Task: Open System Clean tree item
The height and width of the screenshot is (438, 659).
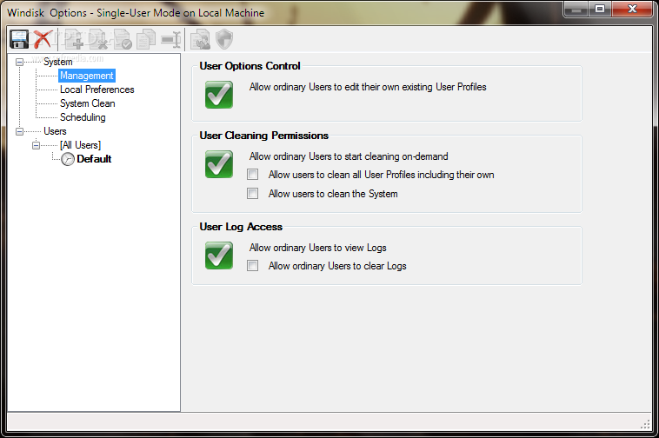Action: tap(88, 103)
